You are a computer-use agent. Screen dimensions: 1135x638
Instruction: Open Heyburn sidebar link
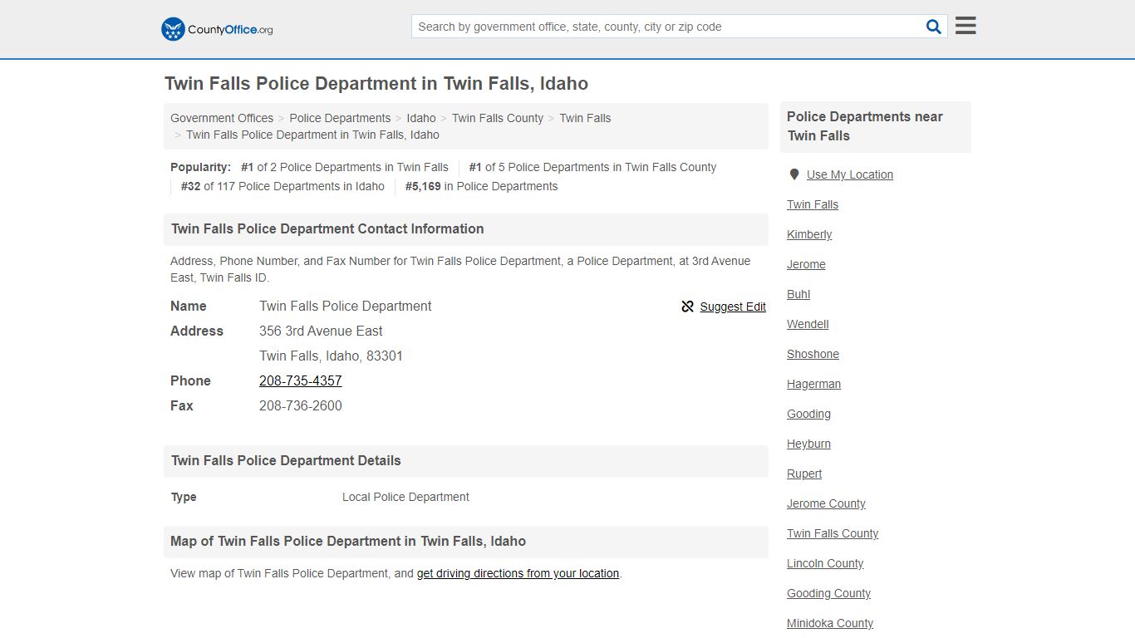808,444
